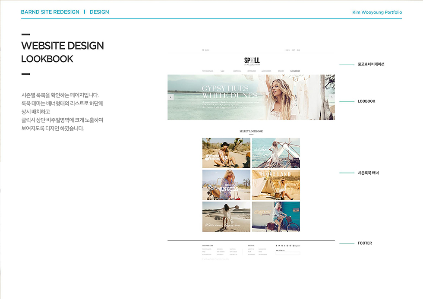The image size is (423, 299).
Task: Open the Angels lookbook banner
Action: (x=226, y=185)
